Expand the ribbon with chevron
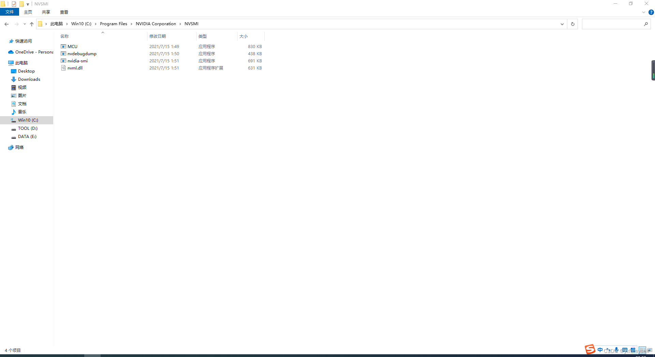Image resolution: width=655 pixels, height=357 pixels. coord(644,12)
